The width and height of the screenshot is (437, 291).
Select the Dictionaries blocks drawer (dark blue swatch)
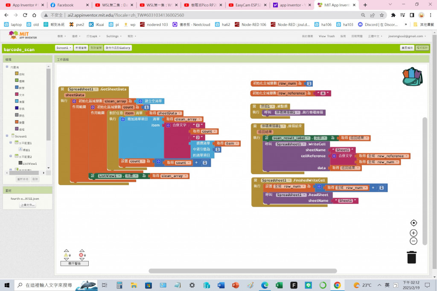(17, 108)
